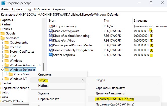This screenshot has height=106, width=167.
Task: Click the (По умолчанию) string value icon
Action: [x=51, y=26]
